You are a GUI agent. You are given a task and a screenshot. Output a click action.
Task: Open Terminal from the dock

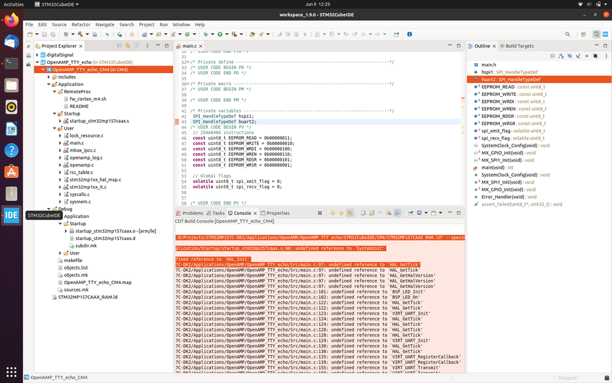pos(11,63)
